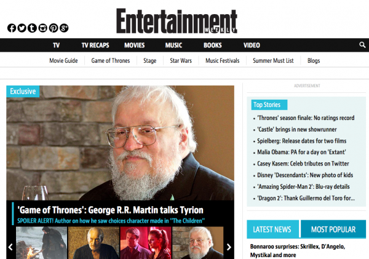Open the Tumblr social icon
Viewport: 369px width, 259px height.
pyautogui.click(x=32, y=28)
